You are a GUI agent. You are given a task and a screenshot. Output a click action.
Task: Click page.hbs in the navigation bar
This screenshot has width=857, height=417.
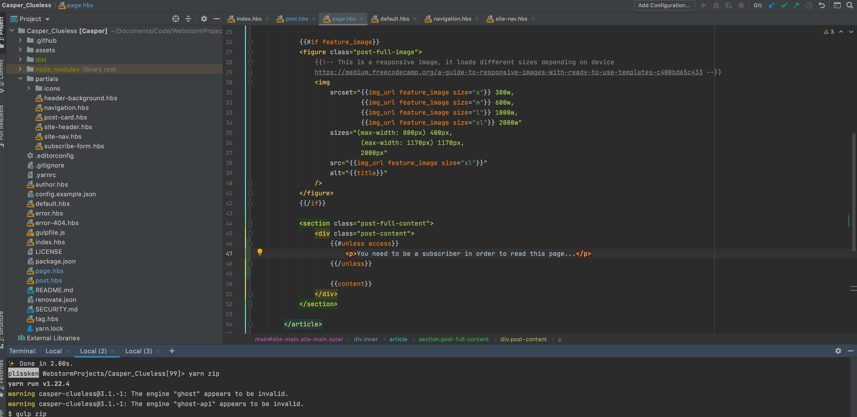click(x=76, y=5)
